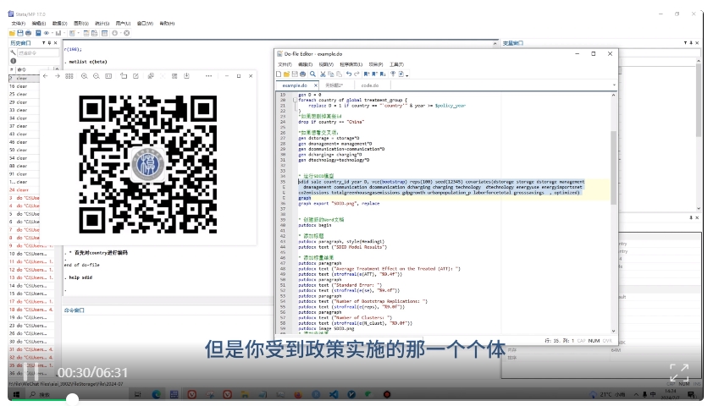Toggle the error filter icon in History window
Image resolution: width=713 pixels, height=406 pixels.
[14, 61]
